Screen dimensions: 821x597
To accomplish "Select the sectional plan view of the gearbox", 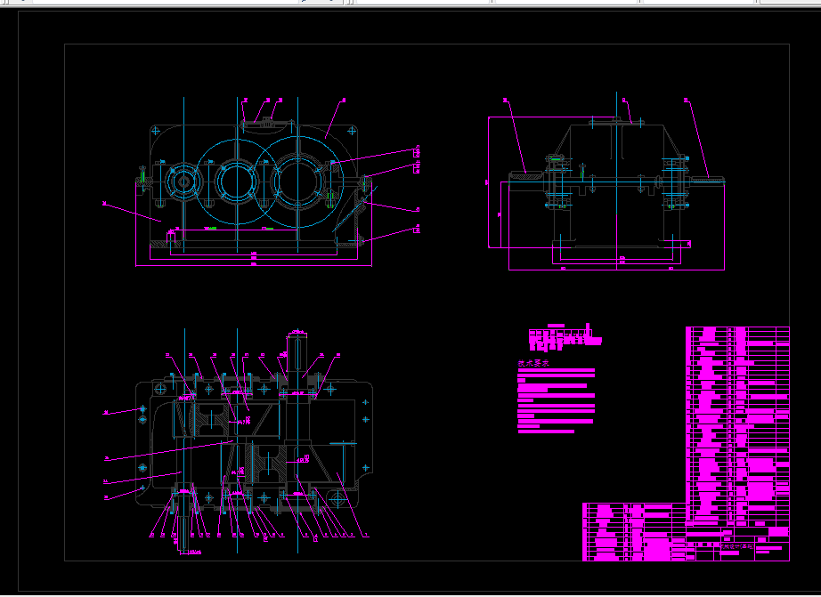I will tap(239, 440).
